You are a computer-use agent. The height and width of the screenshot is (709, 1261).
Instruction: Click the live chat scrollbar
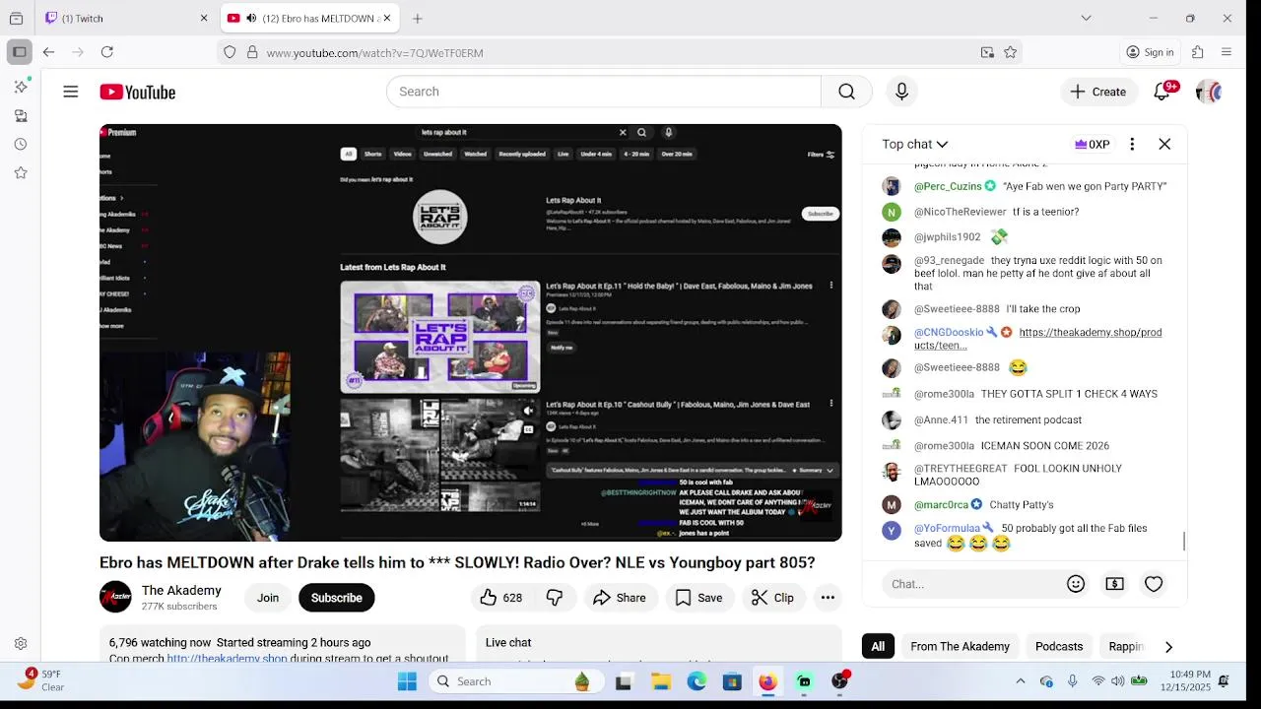(x=1184, y=542)
